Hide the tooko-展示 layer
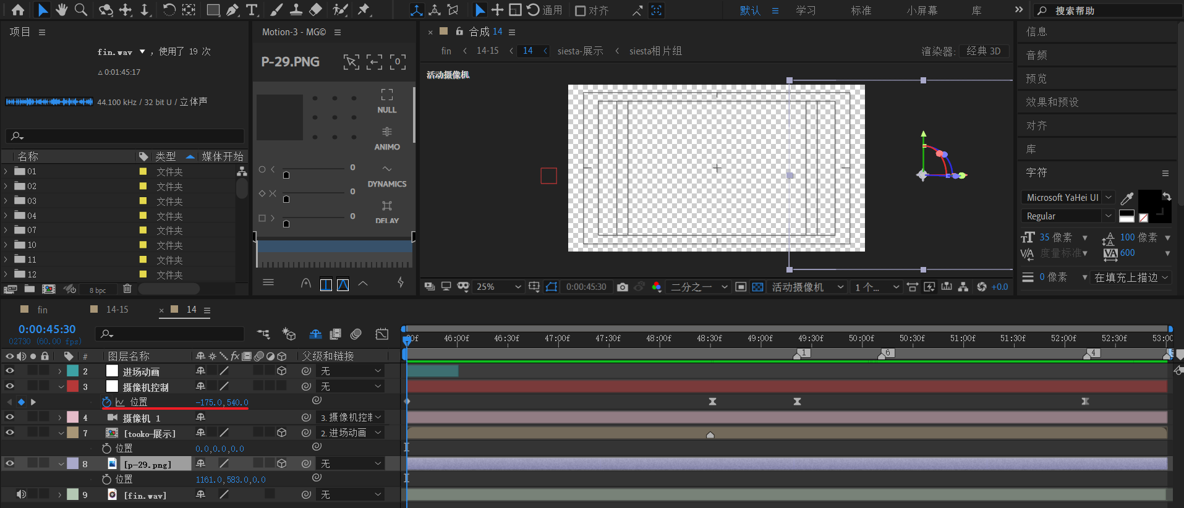 pos(10,433)
